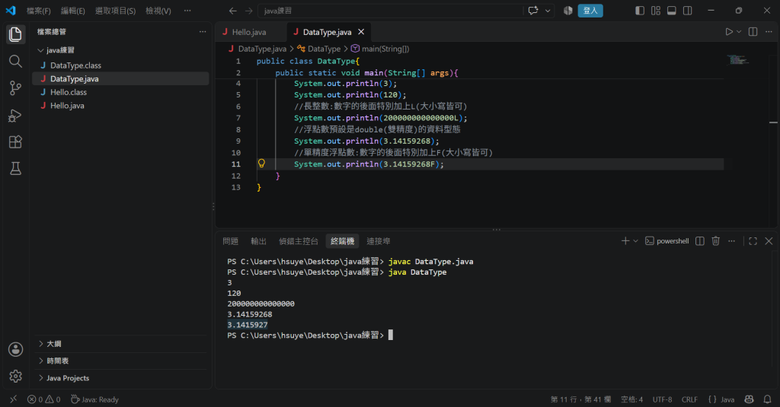
Task: Show code actions lightbulb on line 11
Action: tap(262, 164)
